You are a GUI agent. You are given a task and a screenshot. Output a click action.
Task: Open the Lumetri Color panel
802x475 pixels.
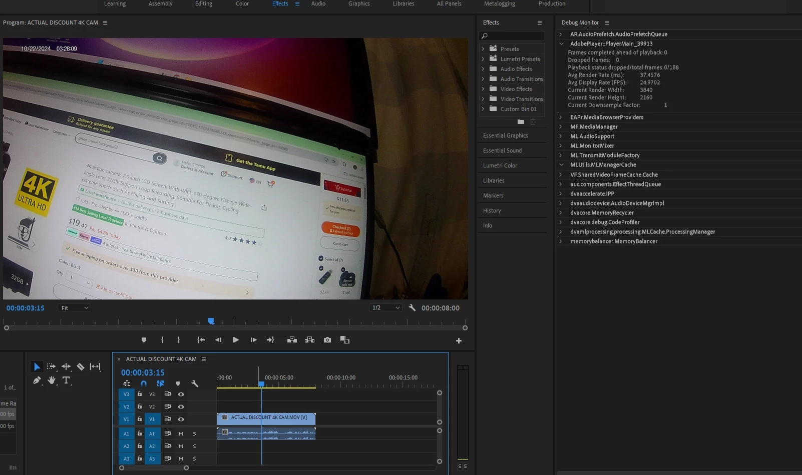coord(500,165)
